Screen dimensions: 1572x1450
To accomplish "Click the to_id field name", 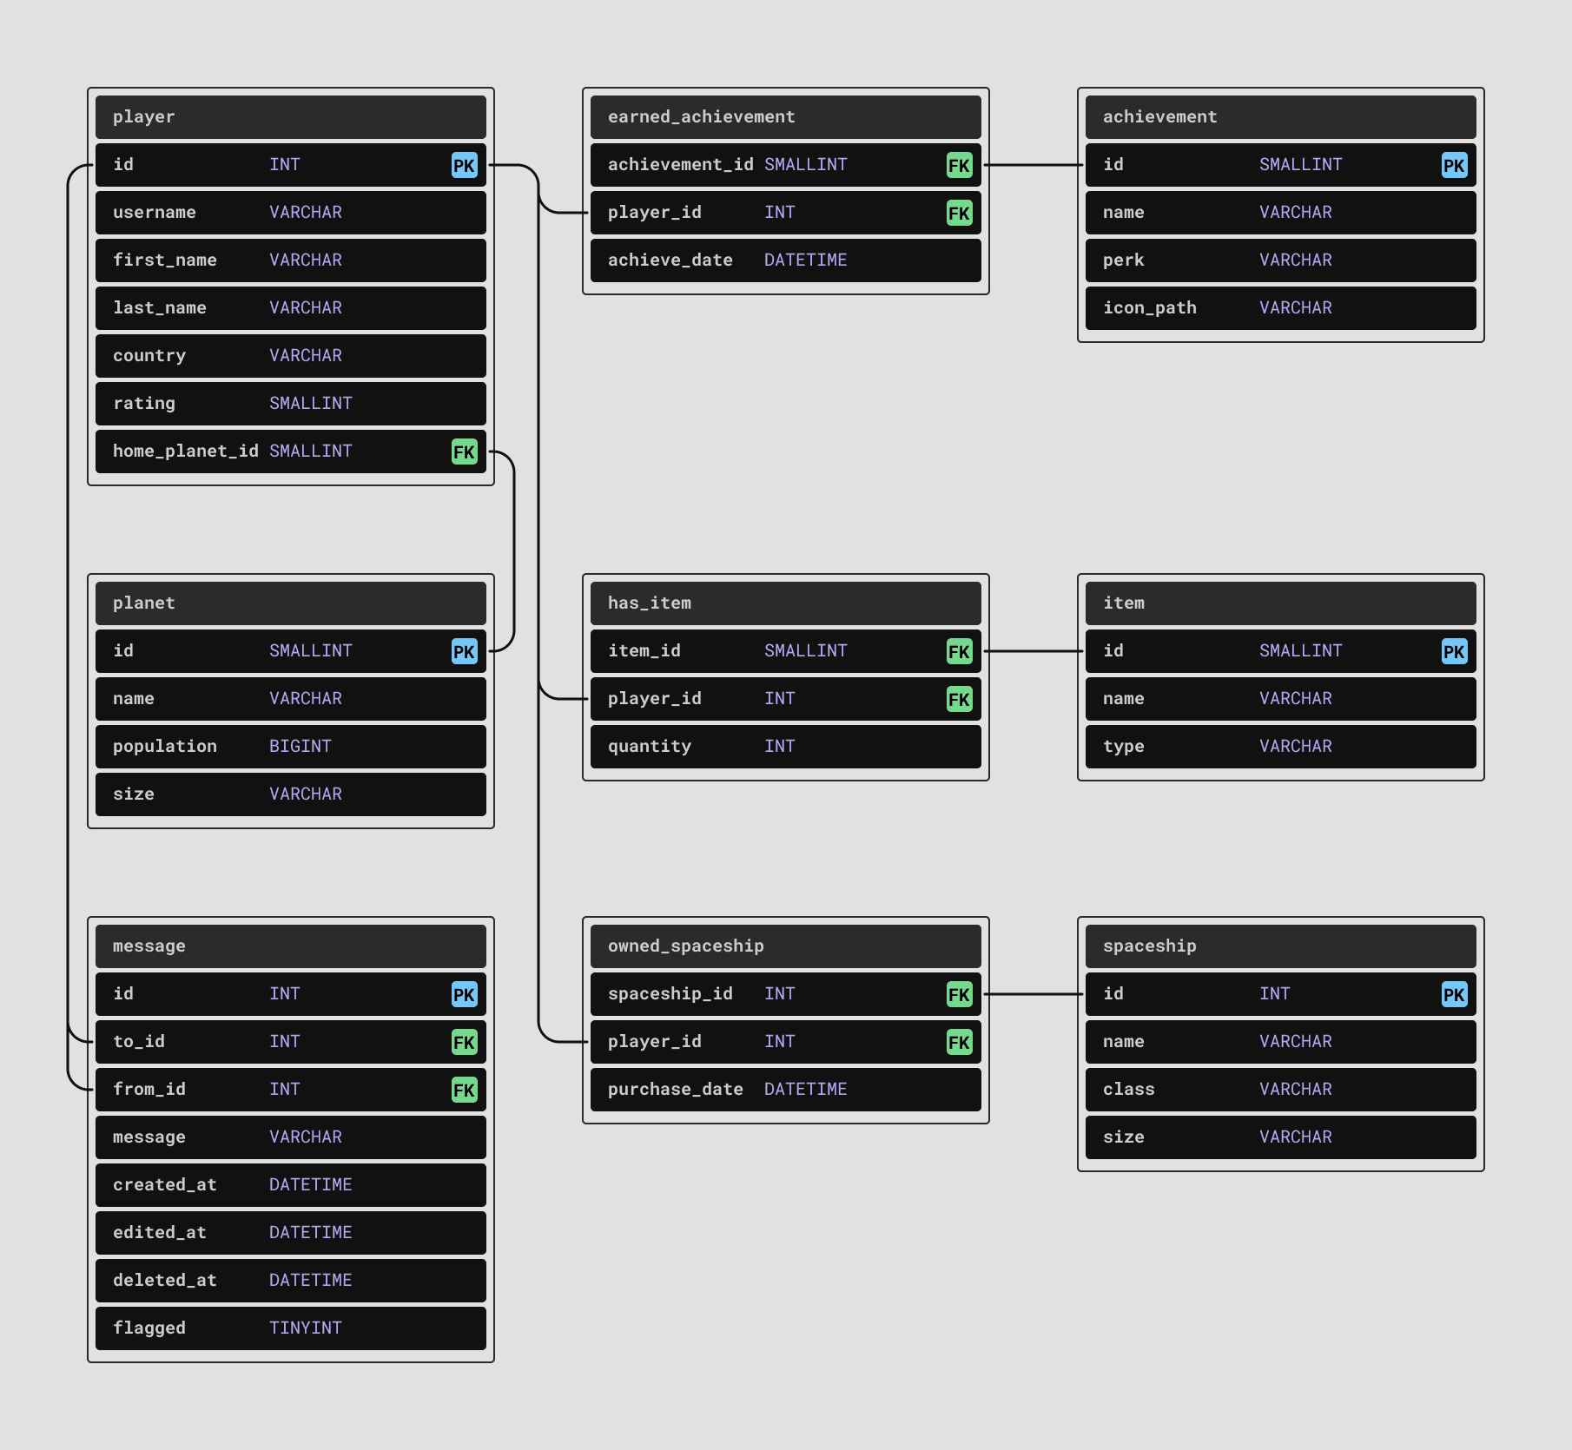I will coord(139,1042).
